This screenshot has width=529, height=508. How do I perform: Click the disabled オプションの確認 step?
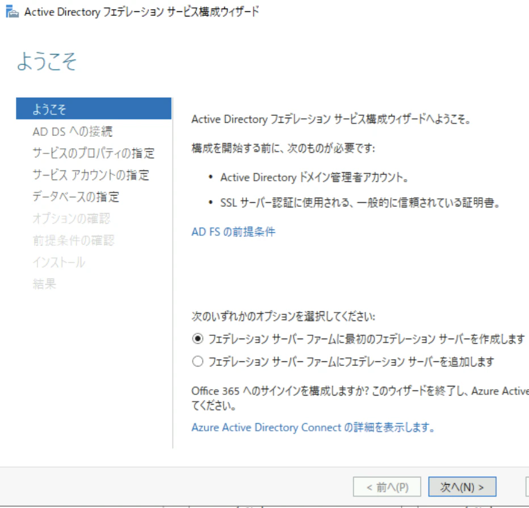click(x=72, y=219)
